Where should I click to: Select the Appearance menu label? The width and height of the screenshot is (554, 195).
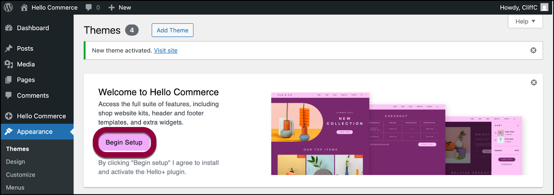[x=35, y=132]
